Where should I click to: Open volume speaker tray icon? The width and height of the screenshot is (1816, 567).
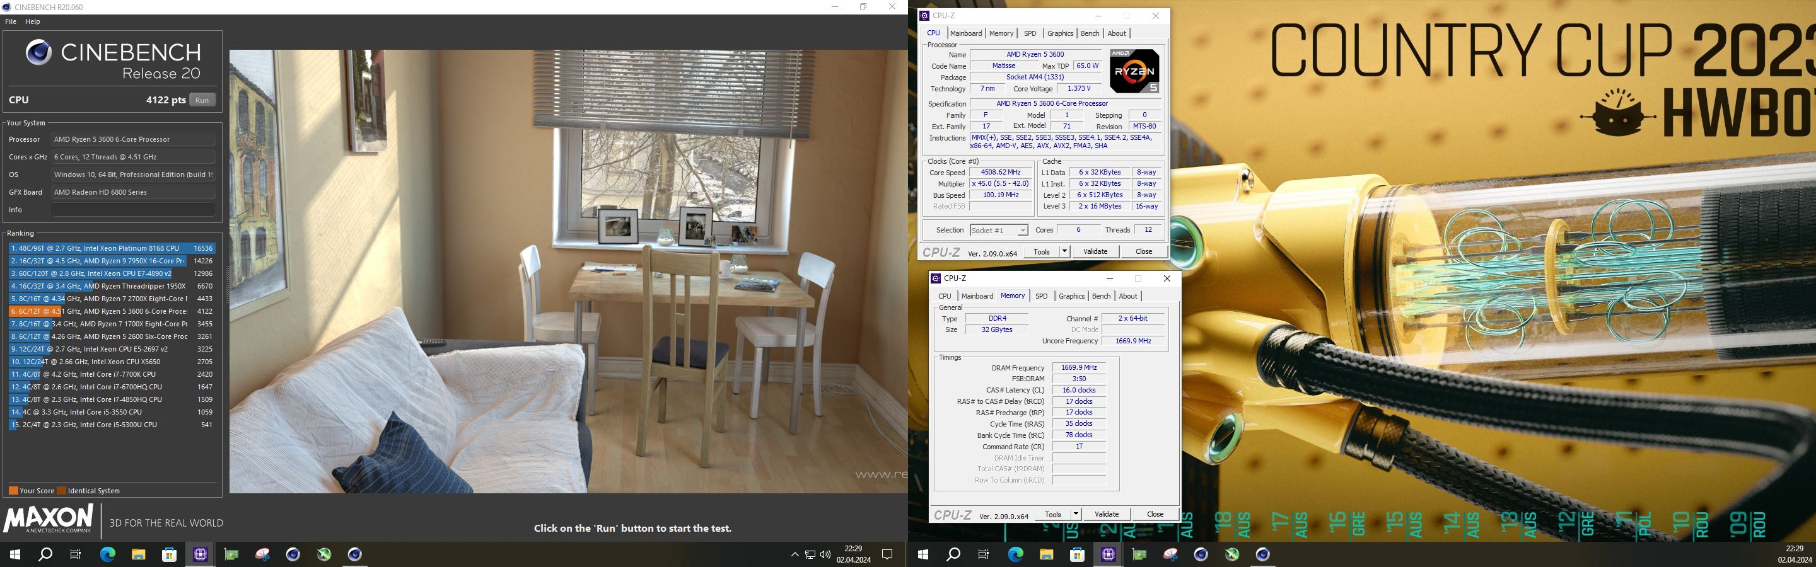click(x=825, y=554)
